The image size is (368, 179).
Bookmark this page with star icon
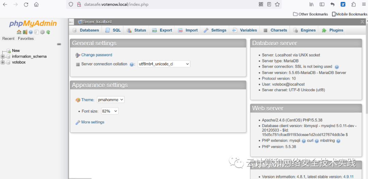point(277,4)
